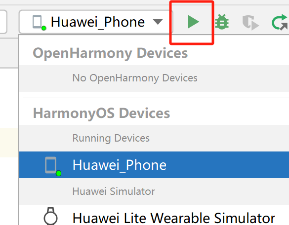The image size is (289, 225).
Task: Click the watch icon beside Lite Wearable Simulator
Action: click(51, 216)
